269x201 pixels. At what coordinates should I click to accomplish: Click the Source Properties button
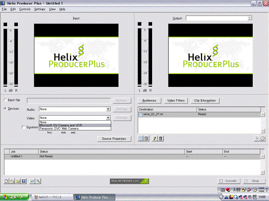coord(114,139)
